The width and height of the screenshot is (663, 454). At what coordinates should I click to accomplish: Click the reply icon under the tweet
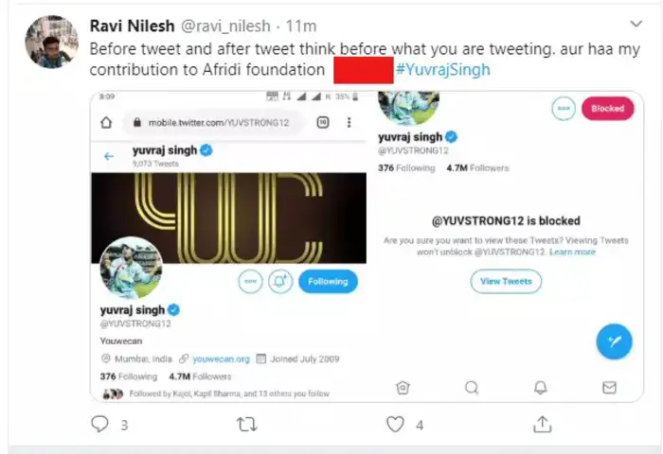coord(100,425)
